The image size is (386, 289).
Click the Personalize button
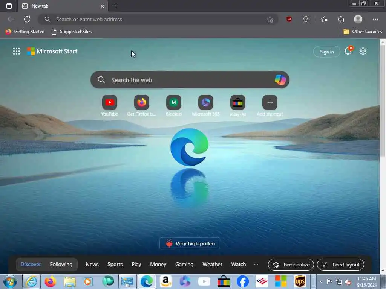tap(291, 265)
